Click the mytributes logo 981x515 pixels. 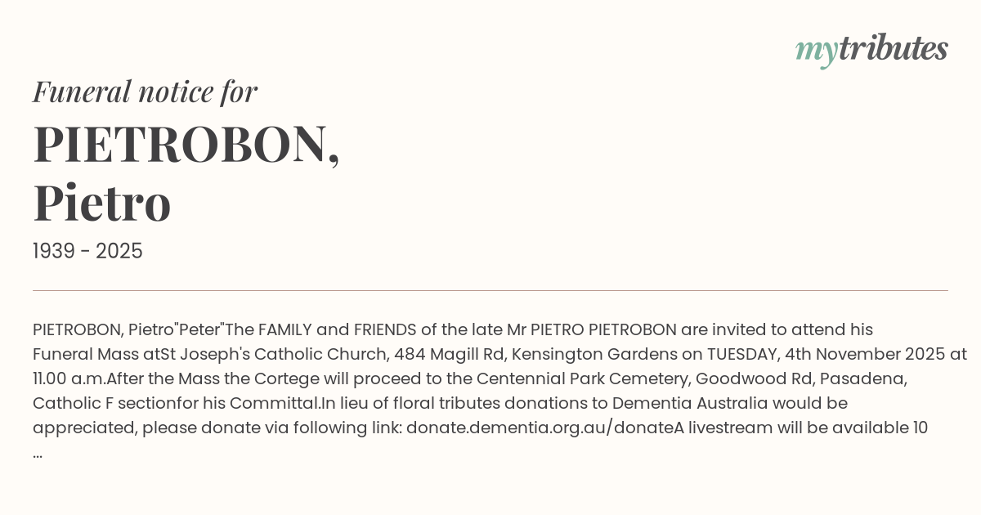tap(871, 50)
